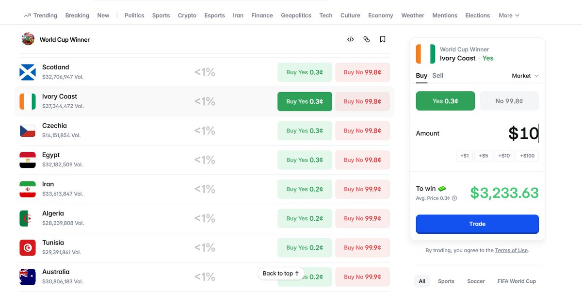The image size is (582, 293).
Task: Select the All filter chip
Action: pyautogui.click(x=422, y=281)
